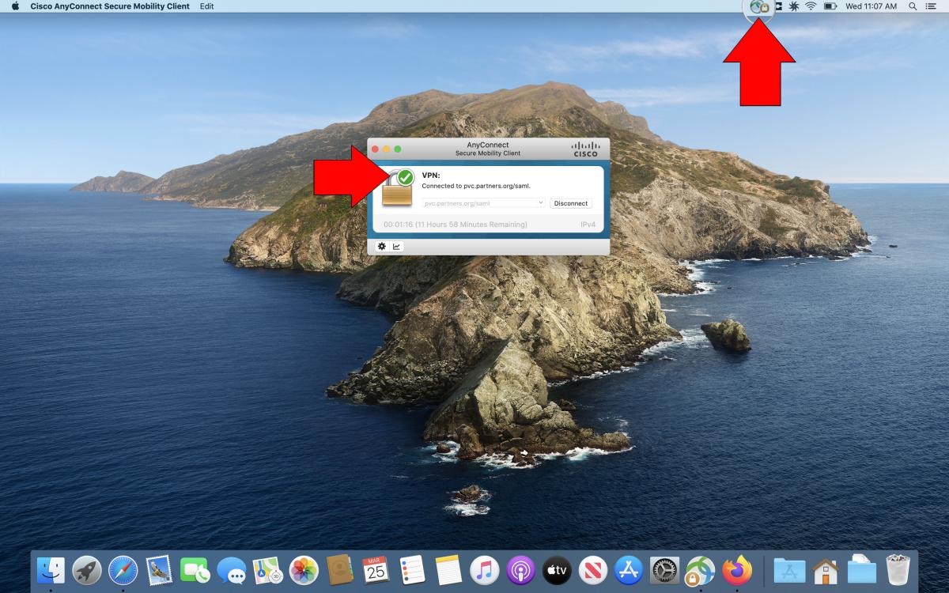Viewport: 949px width, 593px height.
Task: Open the Documents folder stack in Dock
Action: coord(861,569)
